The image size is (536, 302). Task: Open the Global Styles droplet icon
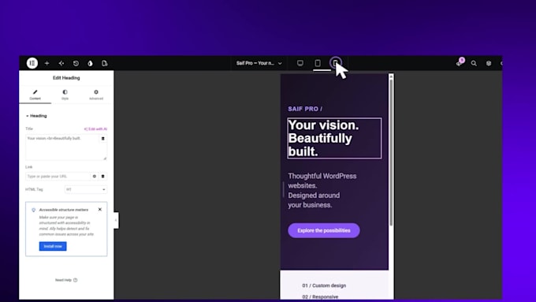tap(90, 63)
